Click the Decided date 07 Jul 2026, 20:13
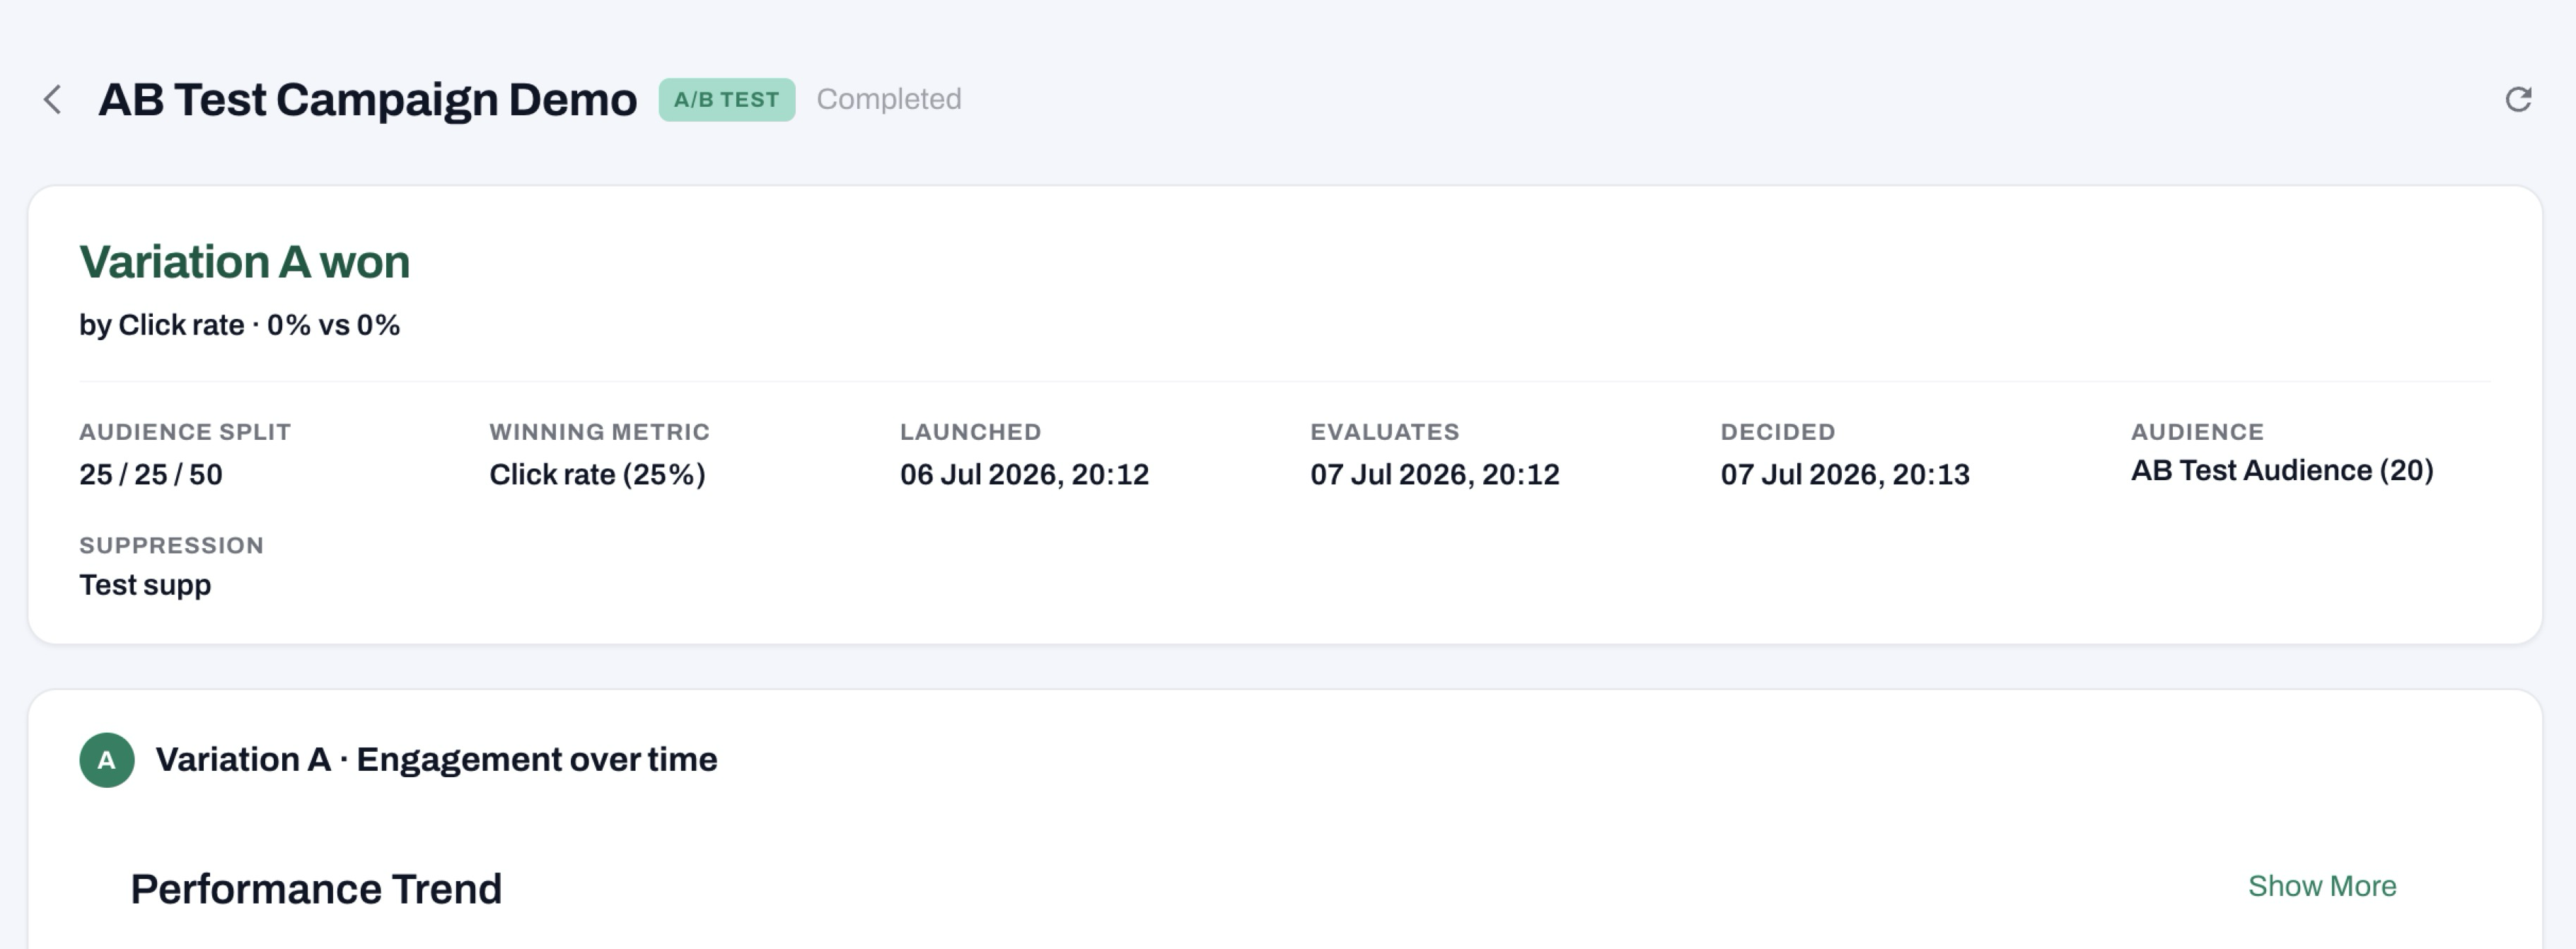Screen dimensions: 2576x949 1845,474
